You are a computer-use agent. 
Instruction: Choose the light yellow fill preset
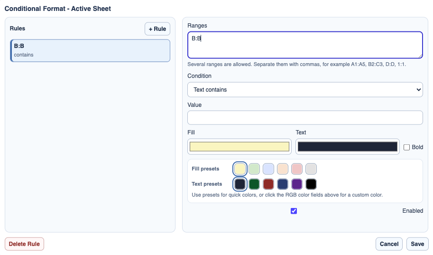pyautogui.click(x=240, y=169)
